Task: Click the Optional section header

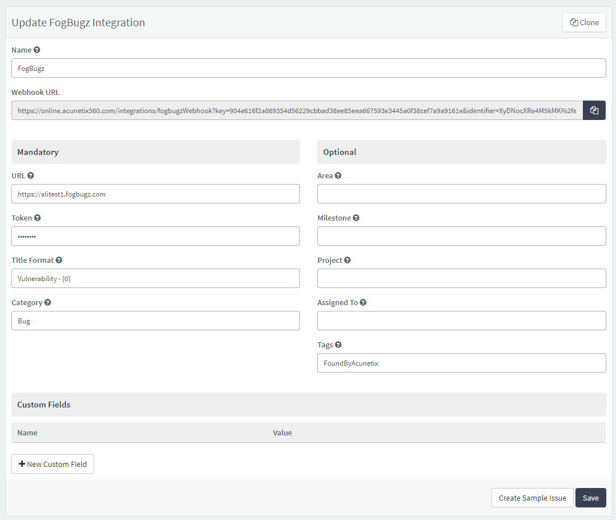Action: (462, 152)
